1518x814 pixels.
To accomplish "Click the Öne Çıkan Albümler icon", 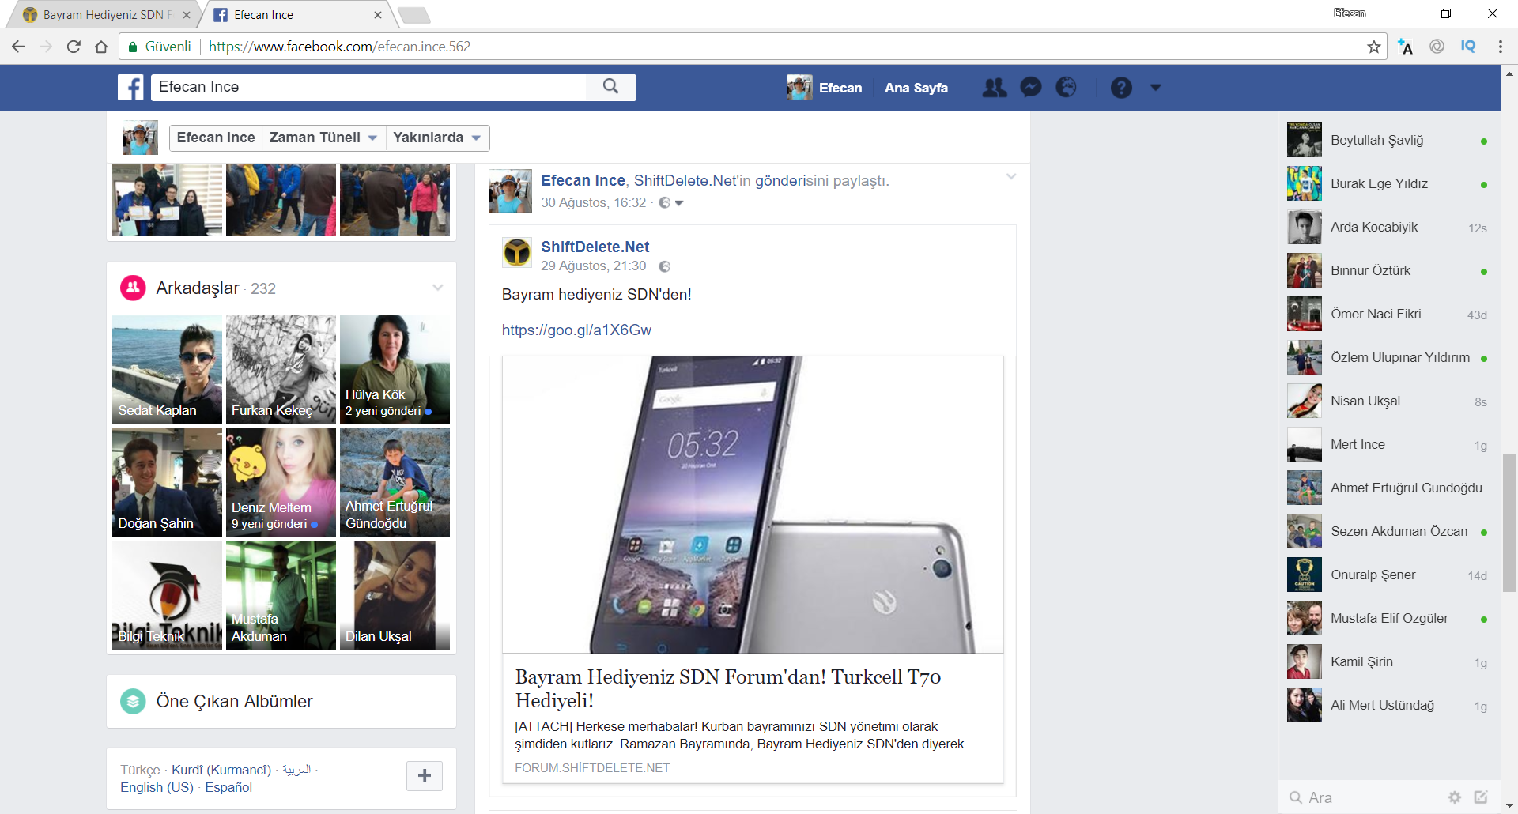I will 133,701.
